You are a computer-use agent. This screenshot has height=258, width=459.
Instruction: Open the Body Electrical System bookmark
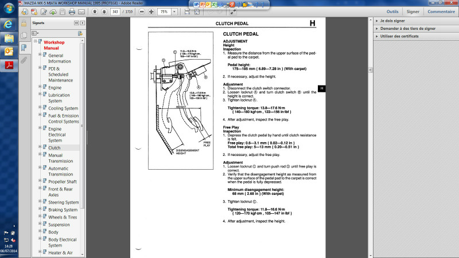(63, 242)
